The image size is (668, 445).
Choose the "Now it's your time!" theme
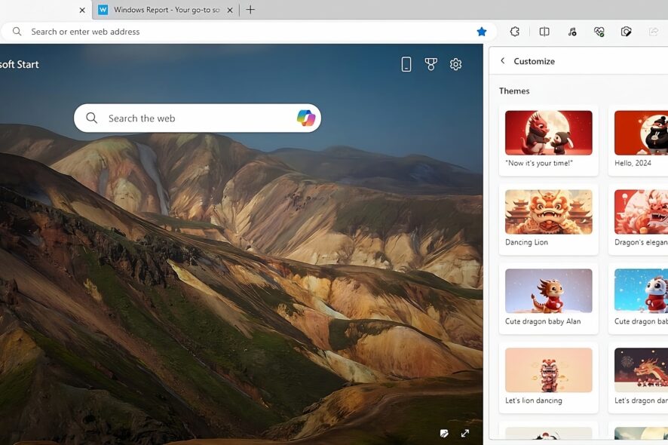click(548, 140)
